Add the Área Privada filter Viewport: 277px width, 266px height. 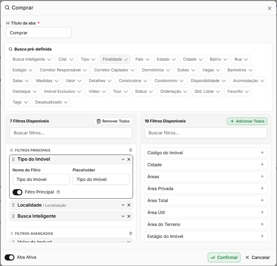pyautogui.click(x=262, y=188)
